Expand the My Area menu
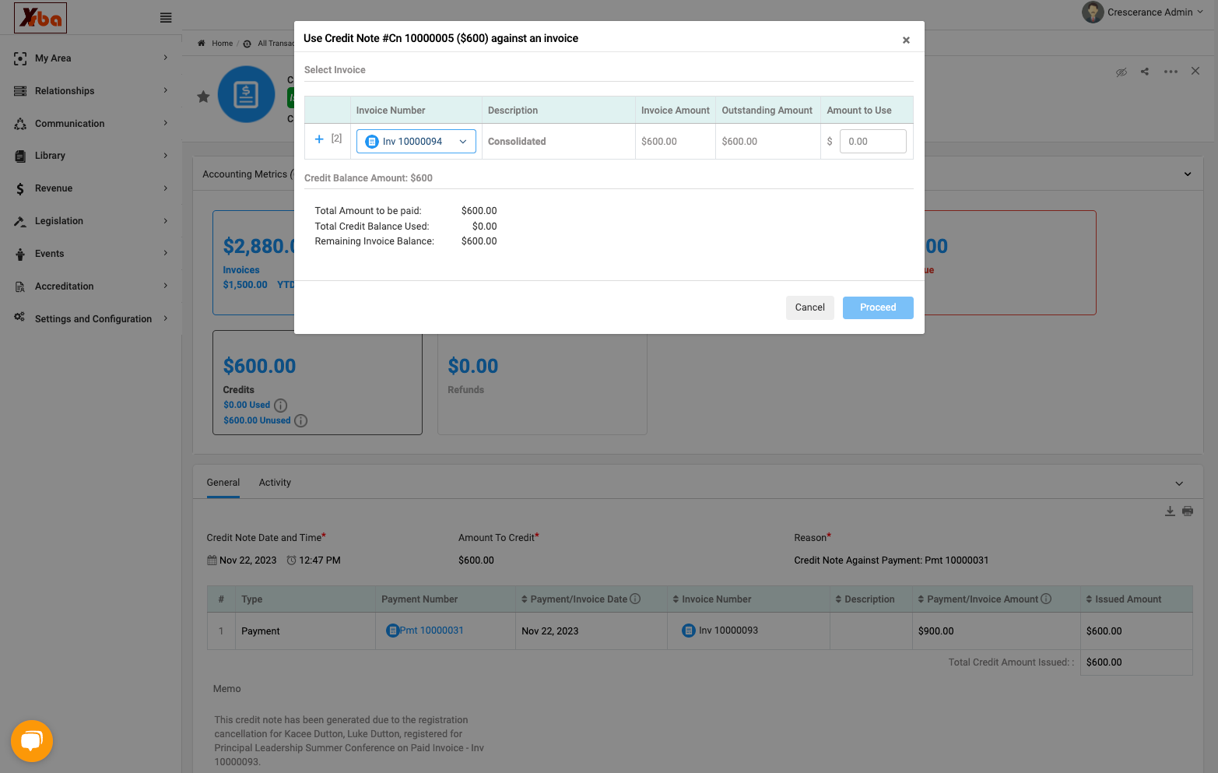 [x=90, y=58]
